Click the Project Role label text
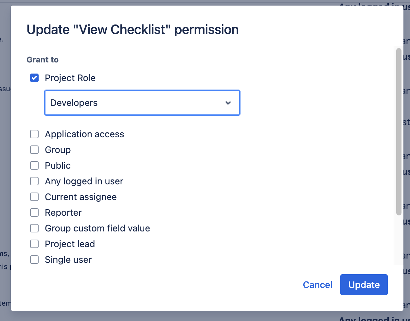The width and height of the screenshot is (410, 321). (x=70, y=78)
